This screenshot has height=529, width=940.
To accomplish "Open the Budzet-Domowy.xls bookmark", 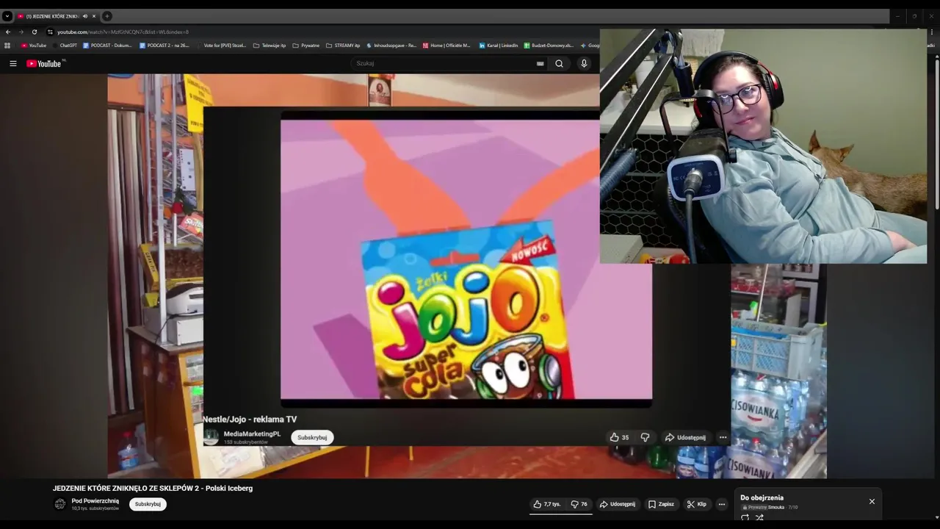I will [549, 46].
